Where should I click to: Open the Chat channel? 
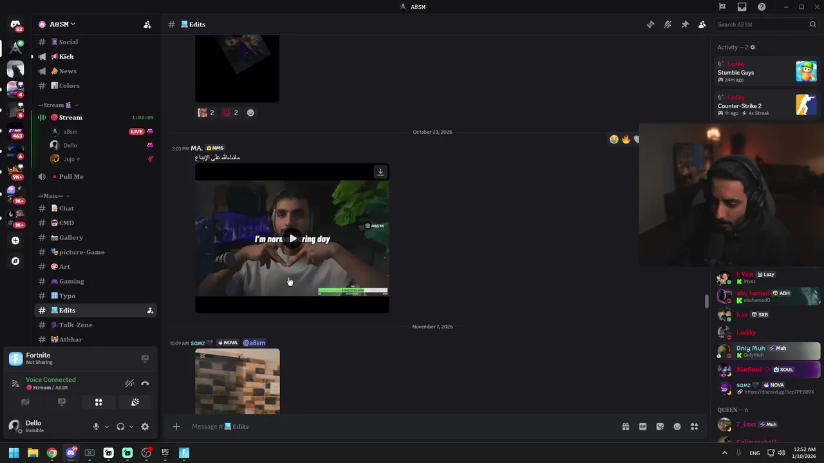tap(95, 208)
